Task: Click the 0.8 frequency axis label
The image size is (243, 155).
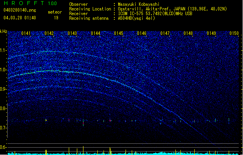Action: 3,108
